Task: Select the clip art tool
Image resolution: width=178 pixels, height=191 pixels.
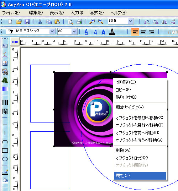Action: click(5, 72)
